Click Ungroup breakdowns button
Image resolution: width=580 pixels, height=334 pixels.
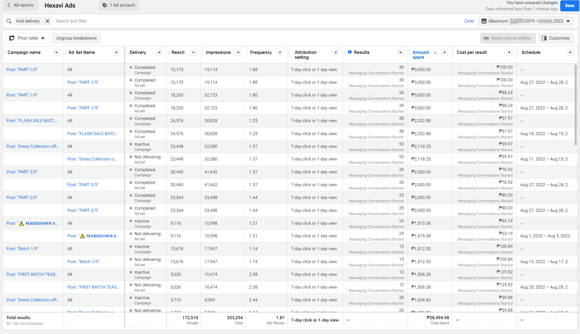click(76, 38)
